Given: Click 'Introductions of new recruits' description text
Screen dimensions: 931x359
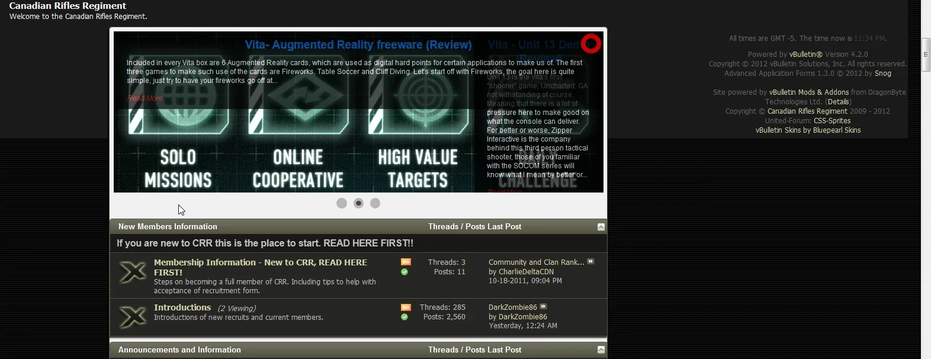Looking at the screenshot, I should pyautogui.click(x=239, y=318).
